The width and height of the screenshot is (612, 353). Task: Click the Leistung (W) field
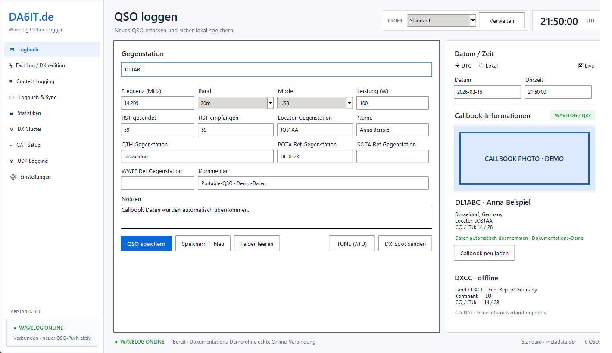pyautogui.click(x=393, y=103)
